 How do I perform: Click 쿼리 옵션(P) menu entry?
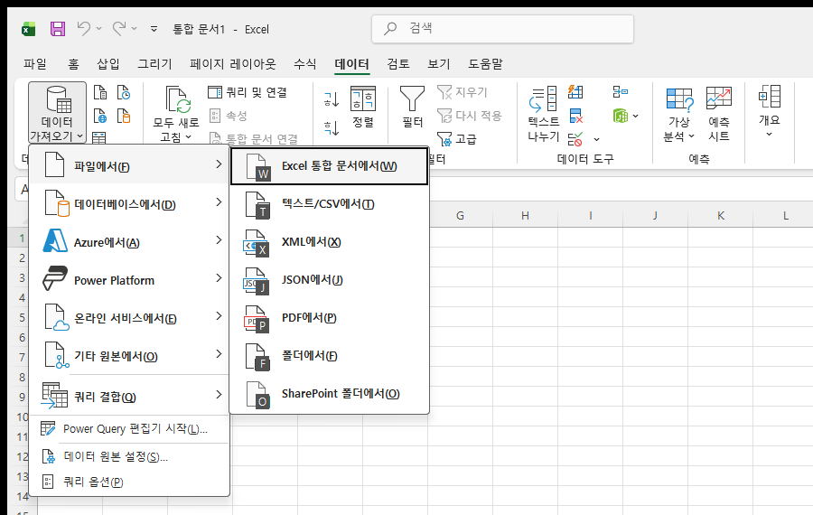pos(129,482)
